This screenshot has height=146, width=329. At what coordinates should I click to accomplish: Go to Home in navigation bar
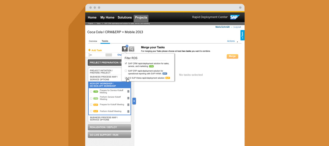(x=92, y=18)
